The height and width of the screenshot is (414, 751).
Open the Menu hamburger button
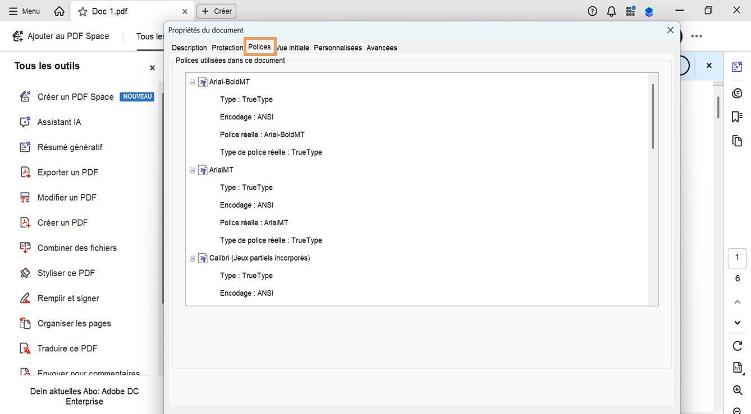click(24, 11)
